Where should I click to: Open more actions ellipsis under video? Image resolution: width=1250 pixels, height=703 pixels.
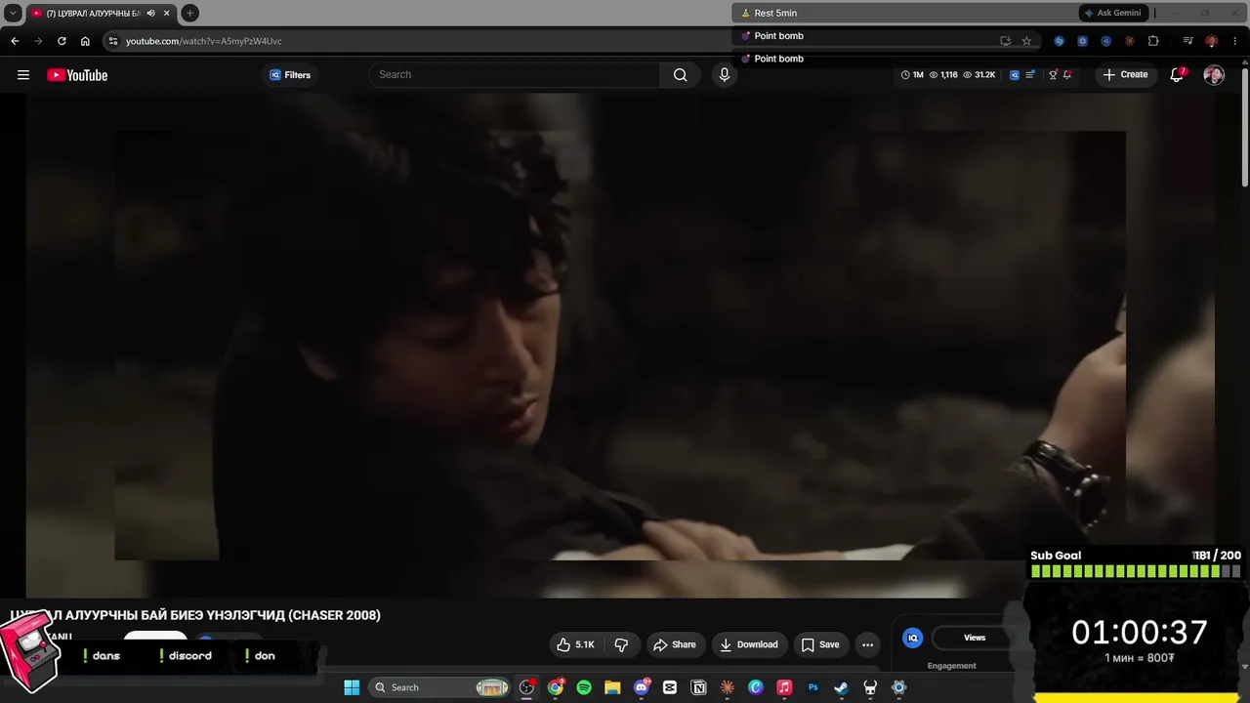(867, 644)
